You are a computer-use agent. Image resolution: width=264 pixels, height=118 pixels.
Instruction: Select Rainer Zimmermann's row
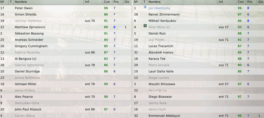click(199, 15)
